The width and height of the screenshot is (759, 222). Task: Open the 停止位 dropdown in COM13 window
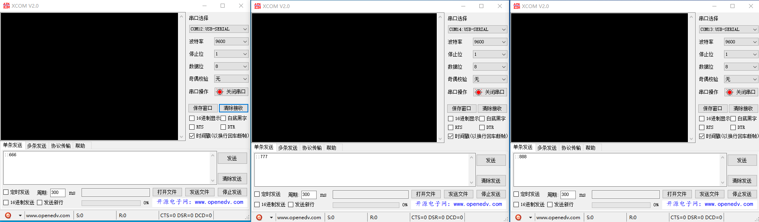[741, 54]
